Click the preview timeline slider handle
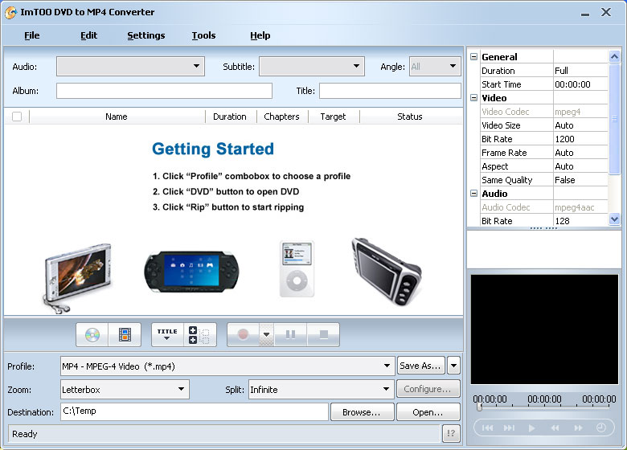Viewport: 627px width, 450px height. (479, 407)
